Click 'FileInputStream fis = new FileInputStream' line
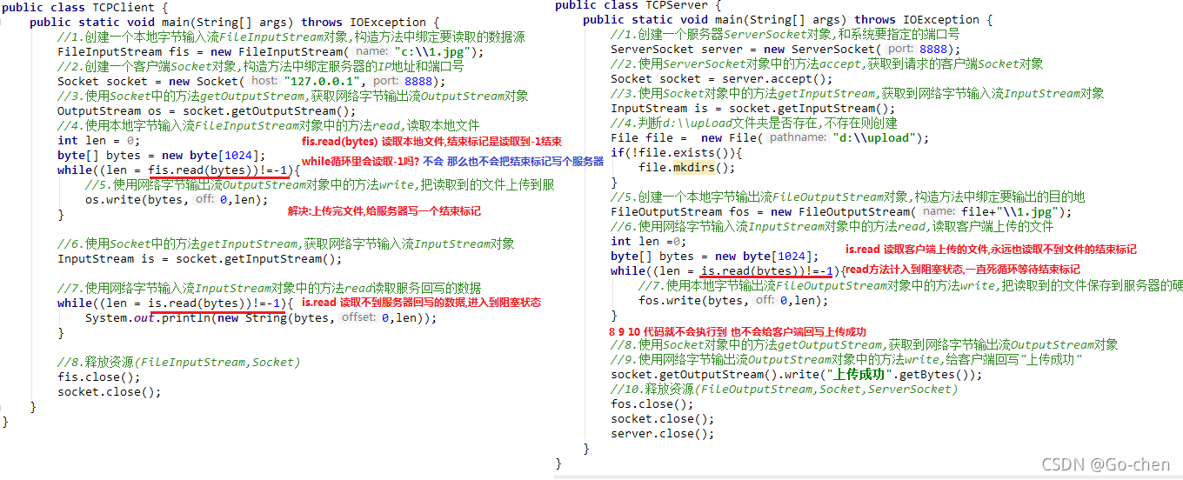This screenshot has width=1183, height=480. 270,51
